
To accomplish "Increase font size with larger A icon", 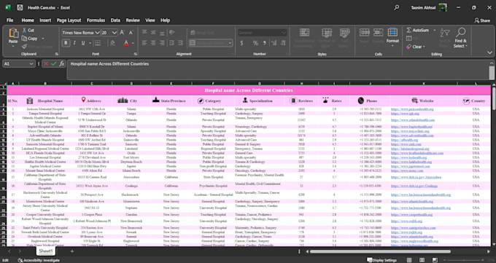I will coord(123,33).
